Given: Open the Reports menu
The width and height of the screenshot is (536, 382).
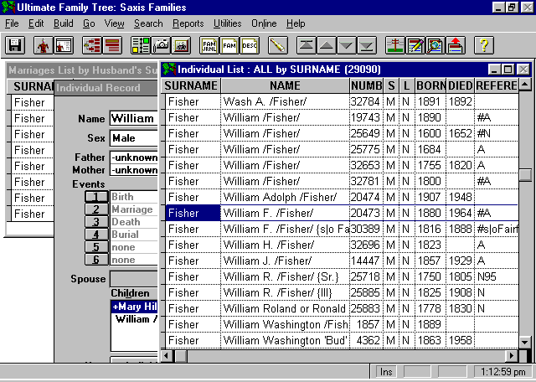Looking at the screenshot, I should pos(188,23).
